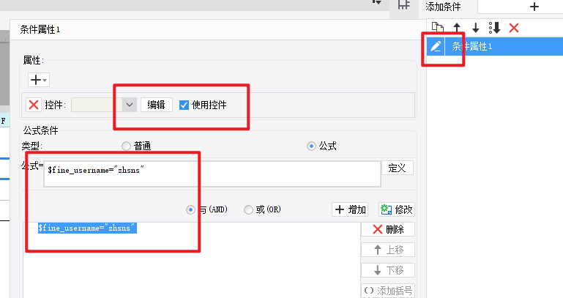This screenshot has height=298, width=563.
Task: Move condition up with arrow icon
Action: pos(457,28)
